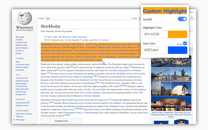Click the Log in link
The width and height of the screenshot is (208, 130).
tap(191, 12)
